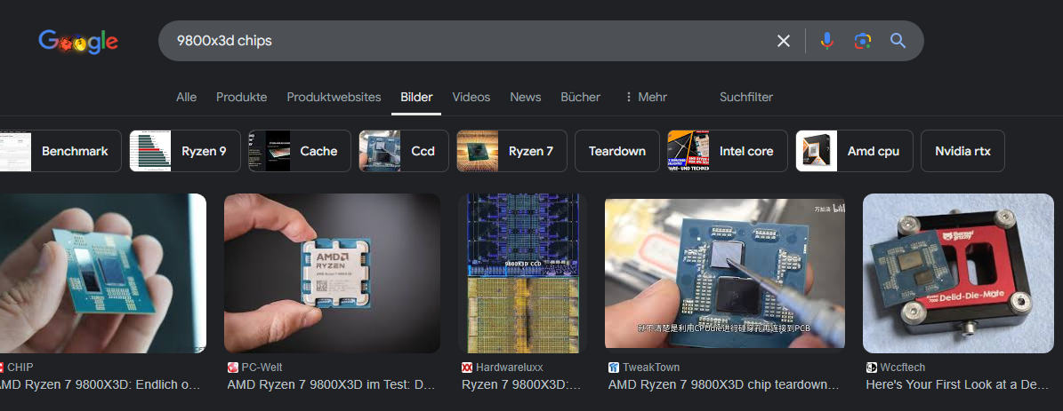This screenshot has width=1063, height=411.
Task: Open 'AMD Ryzen 7 9800X3D chip teardown' title
Action: coord(724,384)
